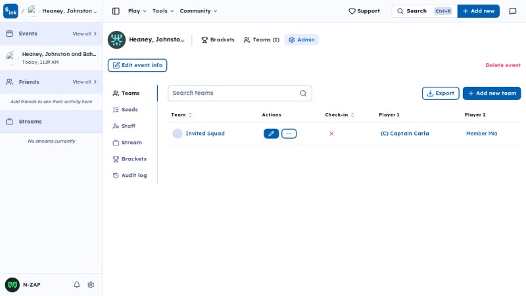Open more actions for Invited Squad
This screenshot has width=526, height=296.
coord(289,134)
